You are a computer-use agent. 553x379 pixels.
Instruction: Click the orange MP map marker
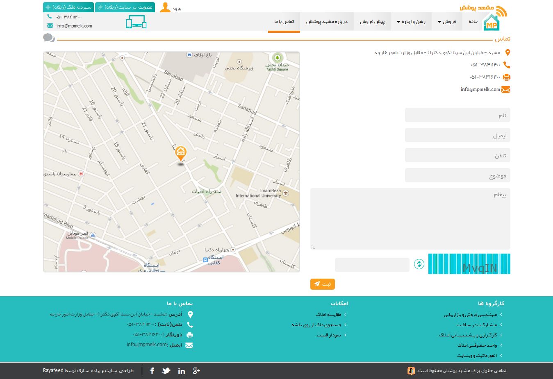point(180,153)
